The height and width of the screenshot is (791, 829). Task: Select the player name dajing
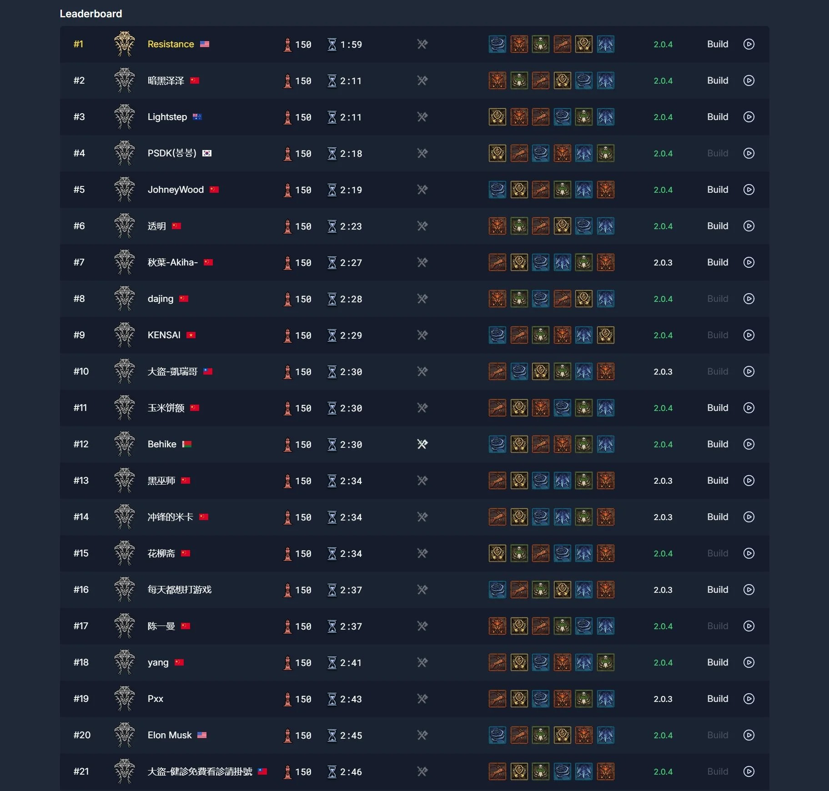click(160, 299)
